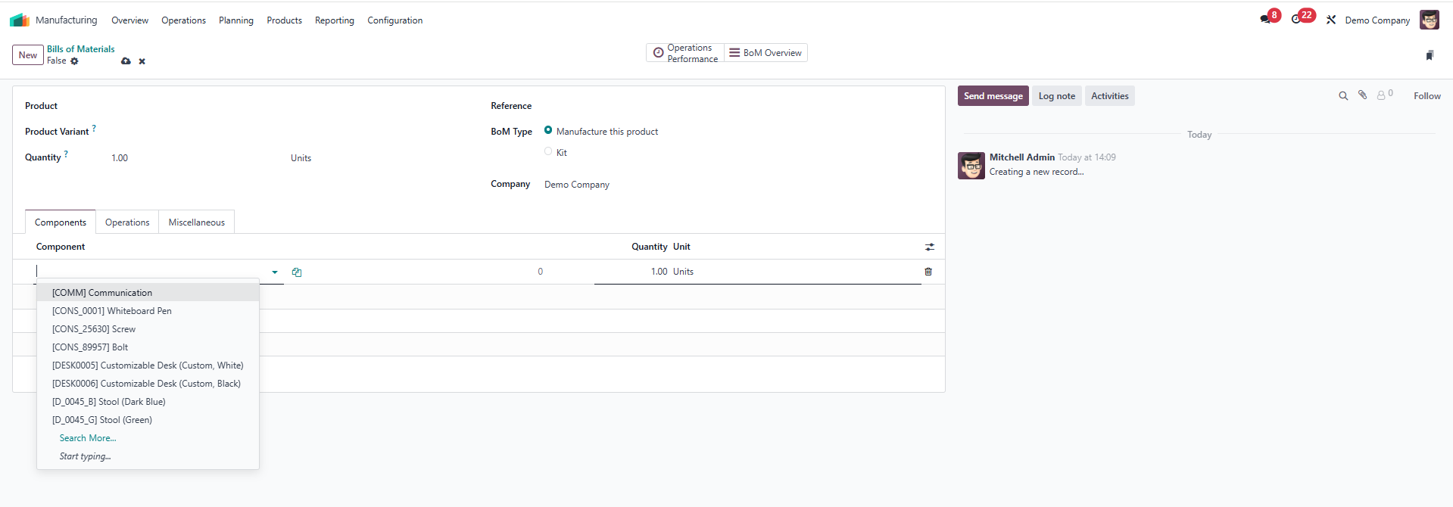Select the Kit BoM type radio button
Image resolution: width=1453 pixels, height=507 pixels.
coord(548,151)
